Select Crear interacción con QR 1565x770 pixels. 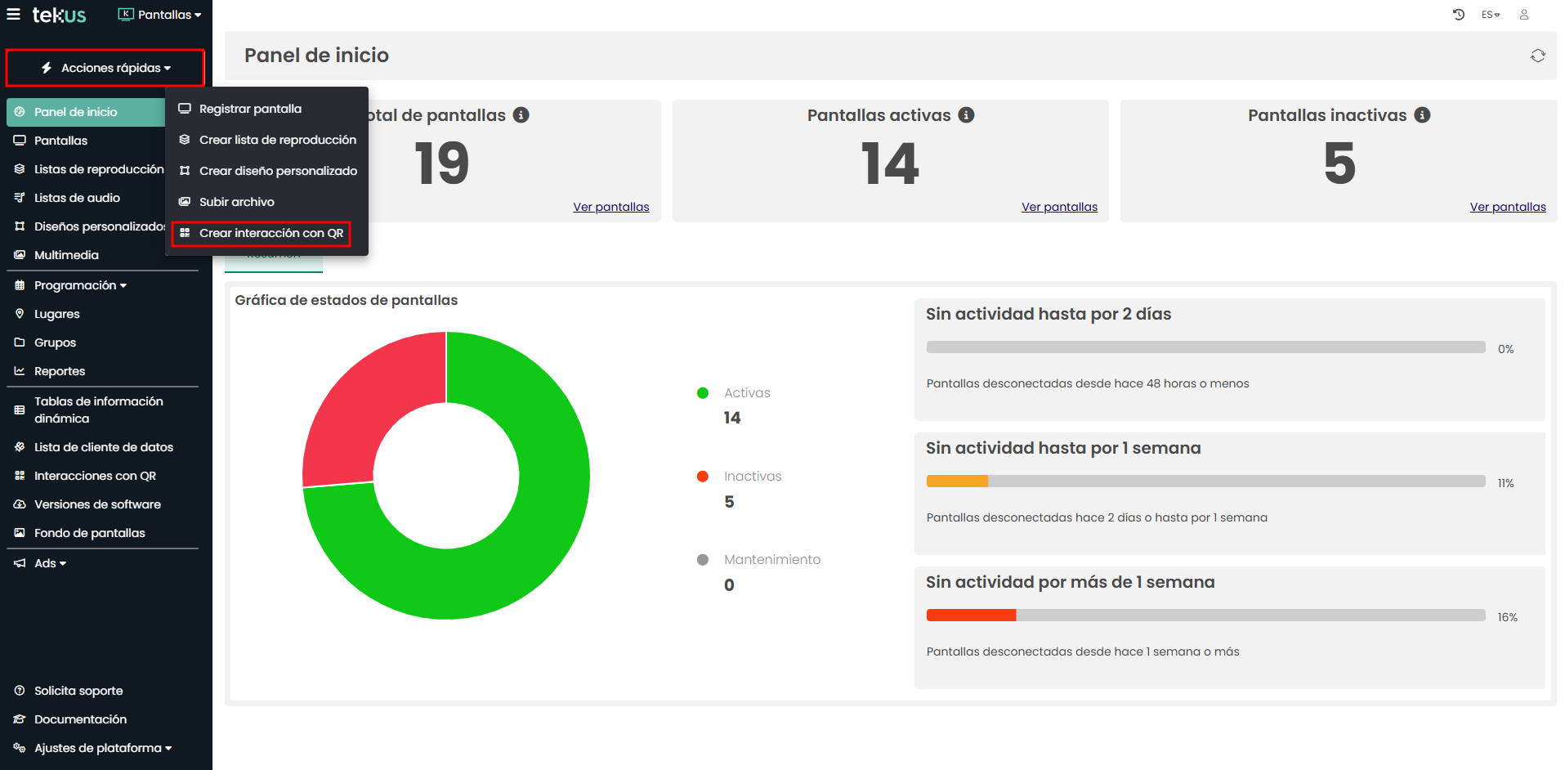coord(271,233)
